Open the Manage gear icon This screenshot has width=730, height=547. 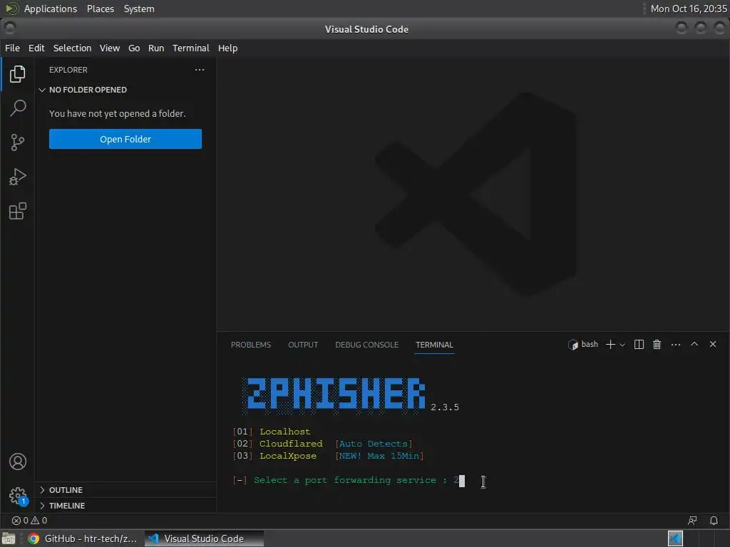pos(18,496)
